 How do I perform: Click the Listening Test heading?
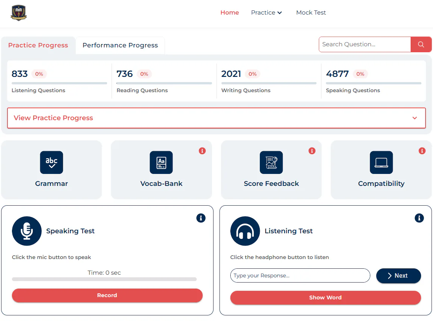pos(289,231)
